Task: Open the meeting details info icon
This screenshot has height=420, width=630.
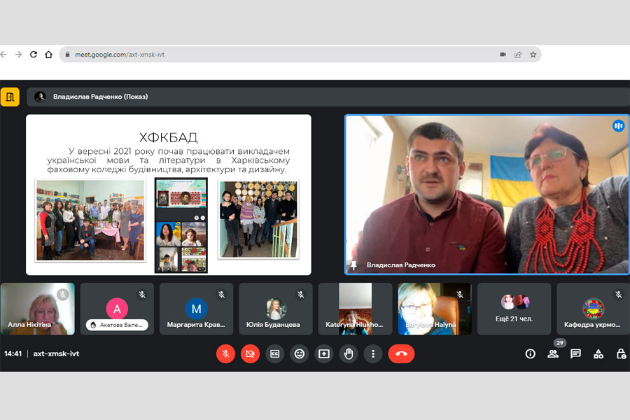Action: pyautogui.click(x=530, y=353)
